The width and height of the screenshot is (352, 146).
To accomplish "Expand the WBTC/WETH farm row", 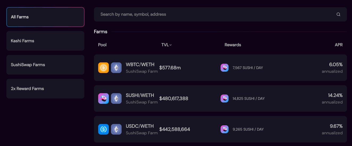I will coord(220,68).
